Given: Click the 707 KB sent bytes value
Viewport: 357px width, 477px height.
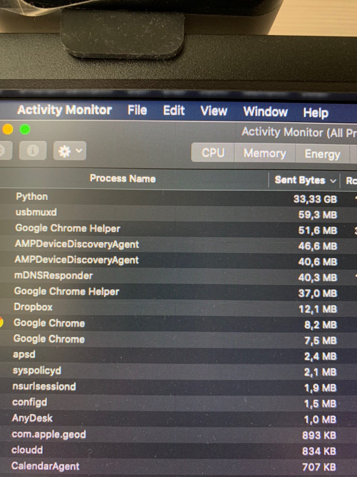Looking at the screenshot, I should (319, 467).
